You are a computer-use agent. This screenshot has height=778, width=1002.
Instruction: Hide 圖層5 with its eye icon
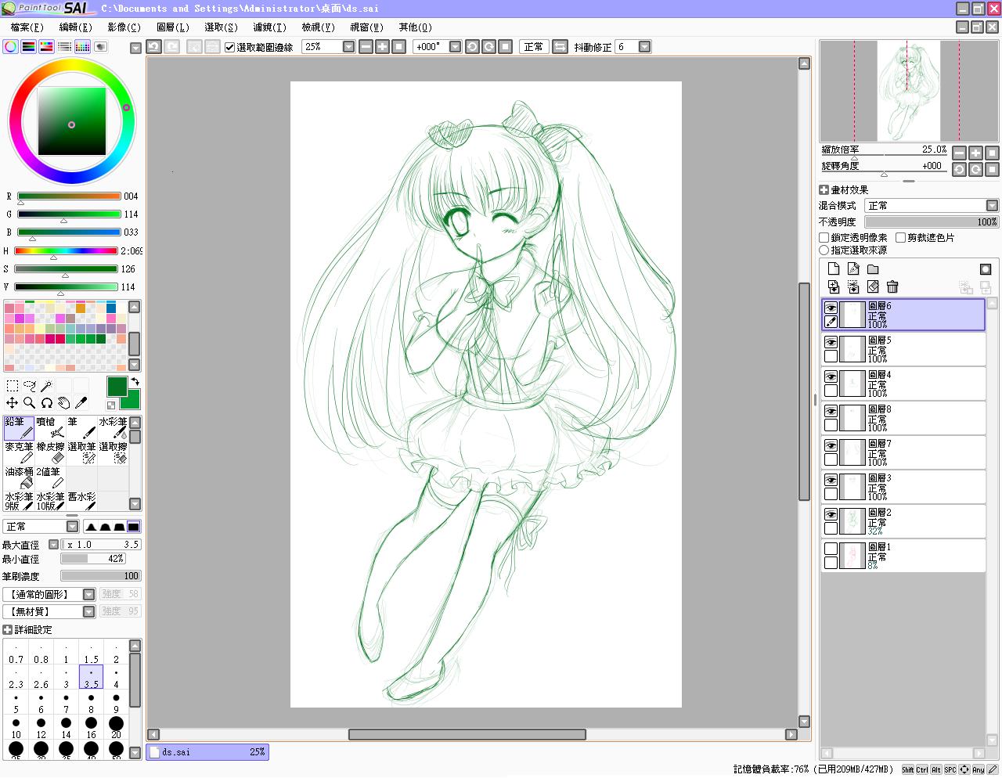[831, 342]
